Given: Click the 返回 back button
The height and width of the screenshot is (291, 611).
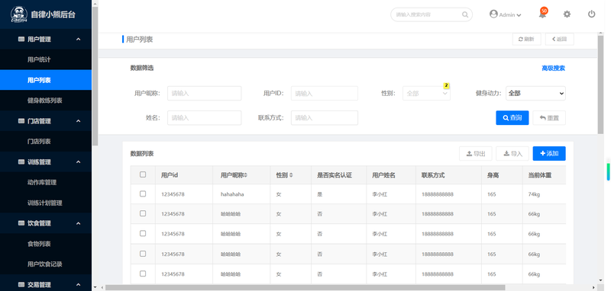Looking at the screenshot, I should click(559, 40).
